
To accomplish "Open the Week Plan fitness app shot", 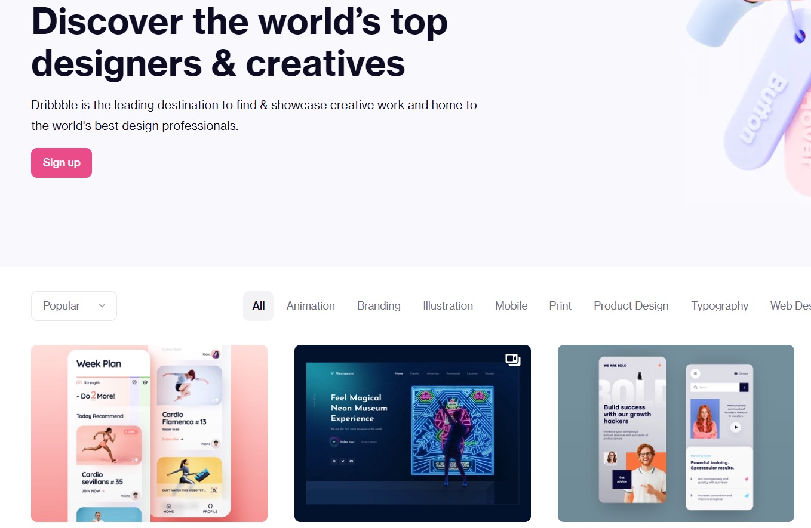I will tap(149, 433).
